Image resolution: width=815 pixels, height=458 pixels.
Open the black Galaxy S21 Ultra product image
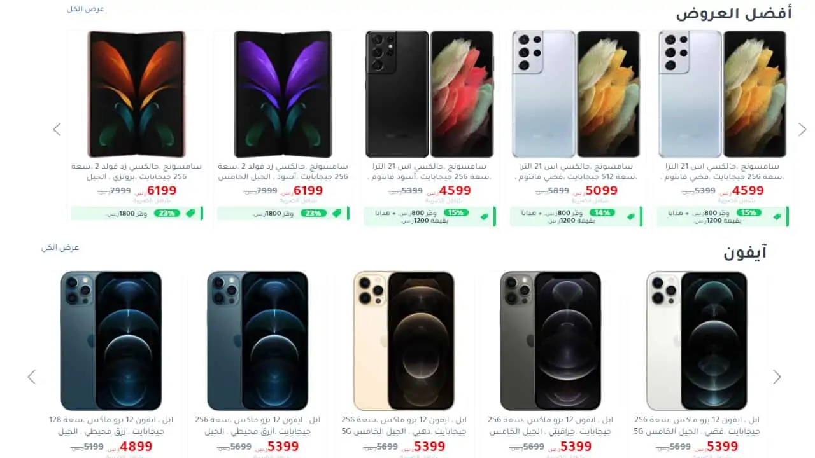click(x=430, y=94)
